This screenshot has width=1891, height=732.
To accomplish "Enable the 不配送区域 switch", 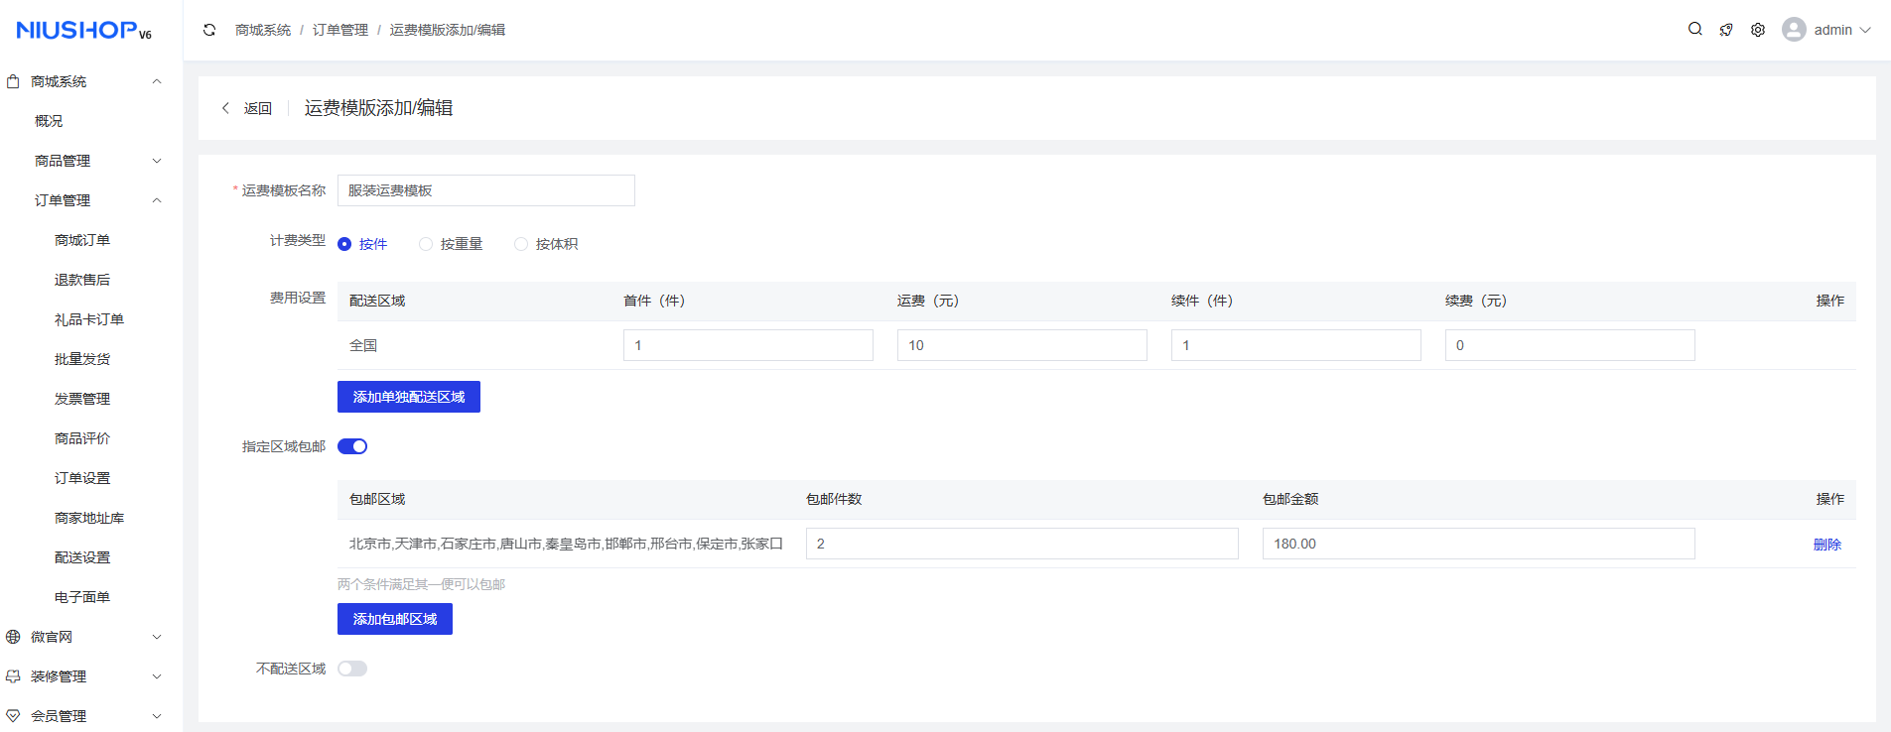I will tap(352, 669).
